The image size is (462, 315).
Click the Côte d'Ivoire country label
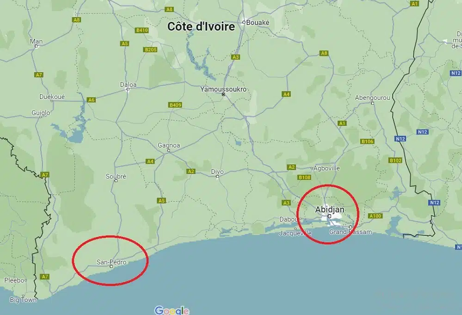[201, 26]
